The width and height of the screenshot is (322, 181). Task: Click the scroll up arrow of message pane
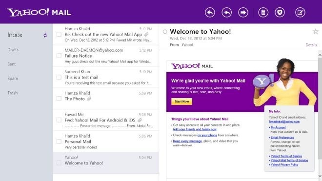tap(320, 55)
